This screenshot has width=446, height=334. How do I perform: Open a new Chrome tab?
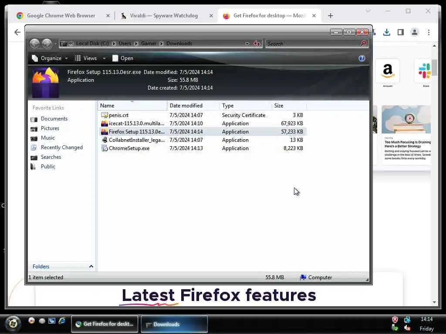[330, 16]
